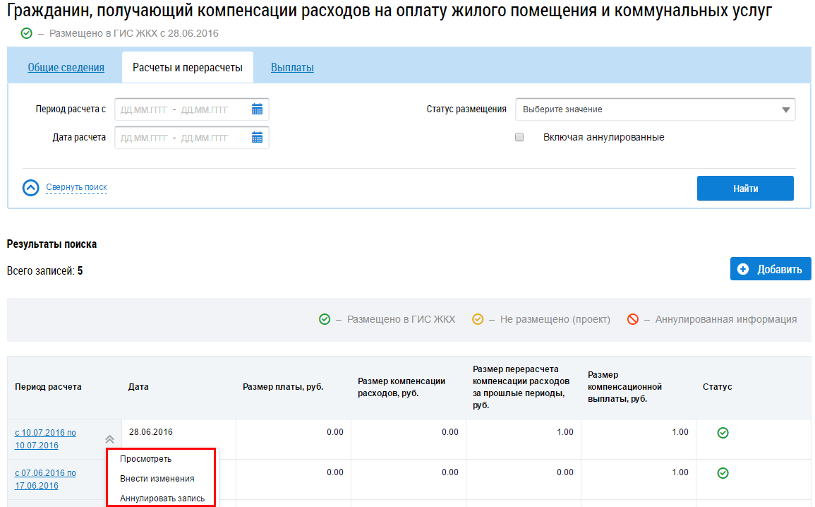Collapse search using Свернуть поиск link

pos(76,187)
